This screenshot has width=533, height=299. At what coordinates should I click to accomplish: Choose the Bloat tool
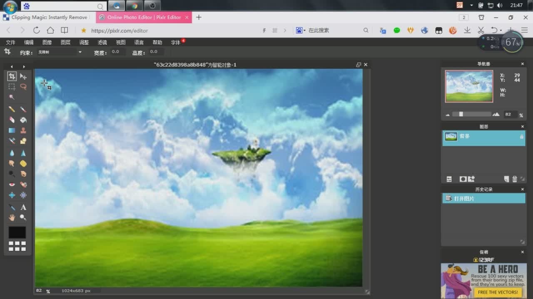click(12, 195)
